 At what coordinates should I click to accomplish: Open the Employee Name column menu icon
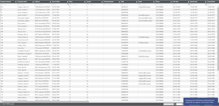(33, 2)
